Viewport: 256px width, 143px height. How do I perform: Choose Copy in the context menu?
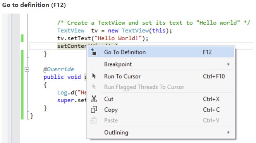[161, 110]
